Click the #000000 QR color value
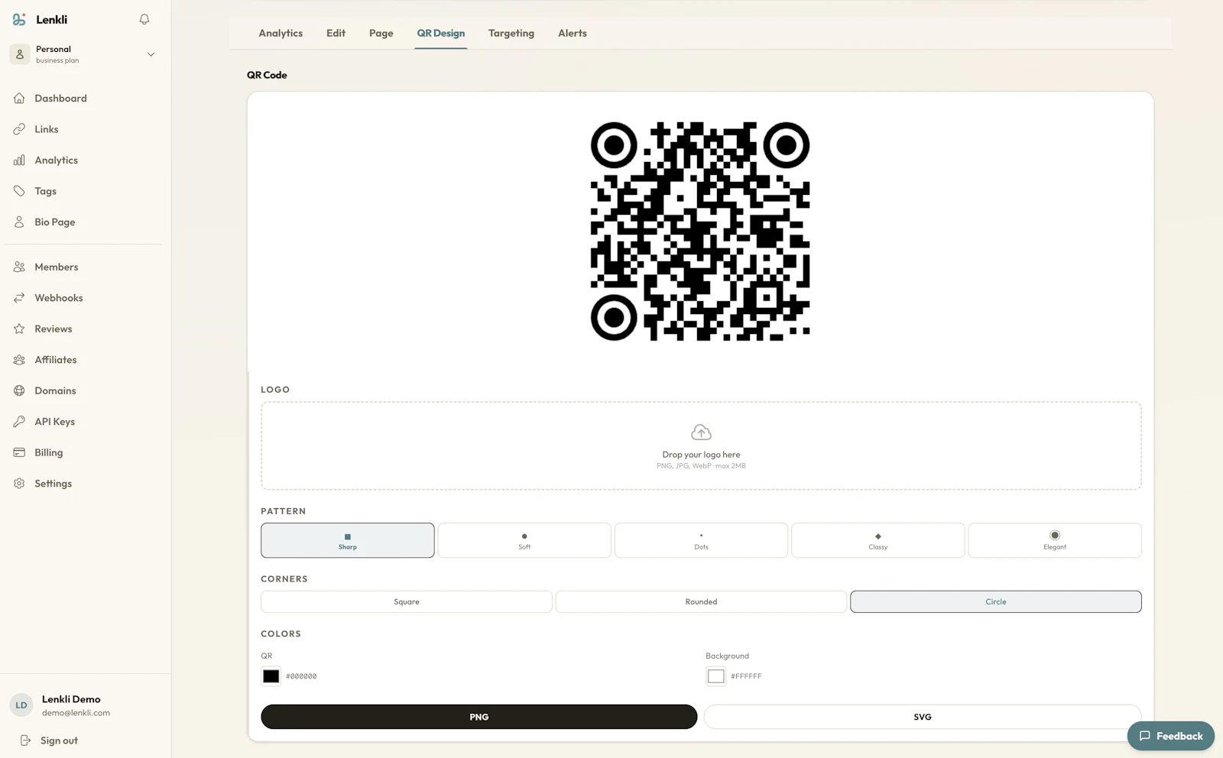Image resolution: width=1223 pixels, height=758 pixels. 301,676
